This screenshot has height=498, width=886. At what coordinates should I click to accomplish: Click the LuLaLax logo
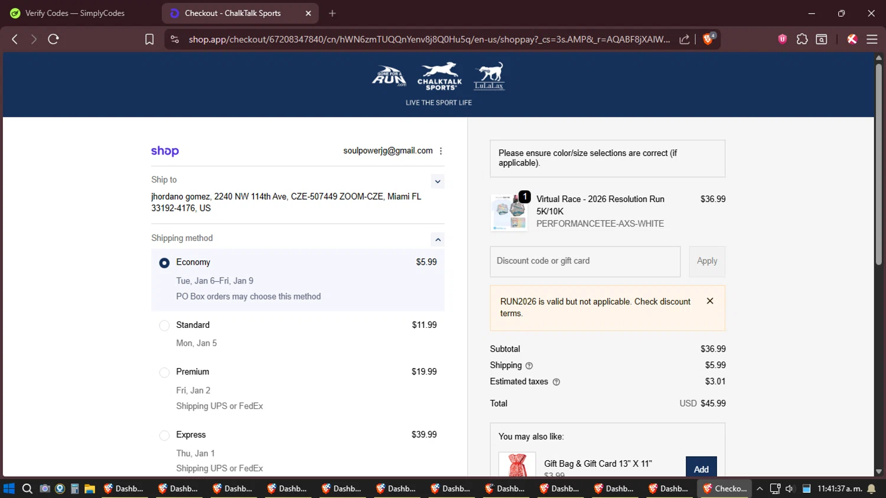(x=489, y=76)
